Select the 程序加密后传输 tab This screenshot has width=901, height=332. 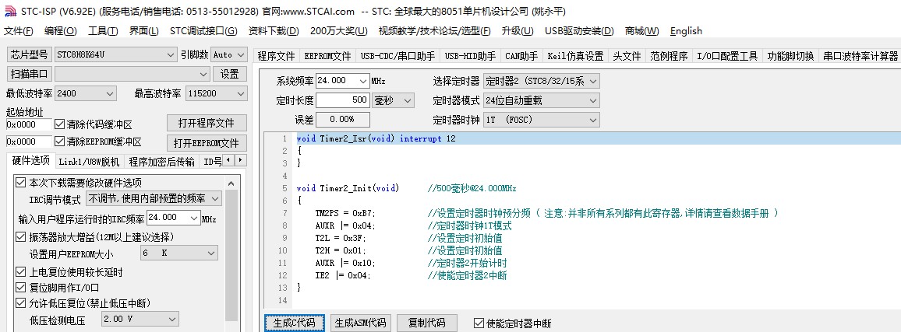(161, 162)
